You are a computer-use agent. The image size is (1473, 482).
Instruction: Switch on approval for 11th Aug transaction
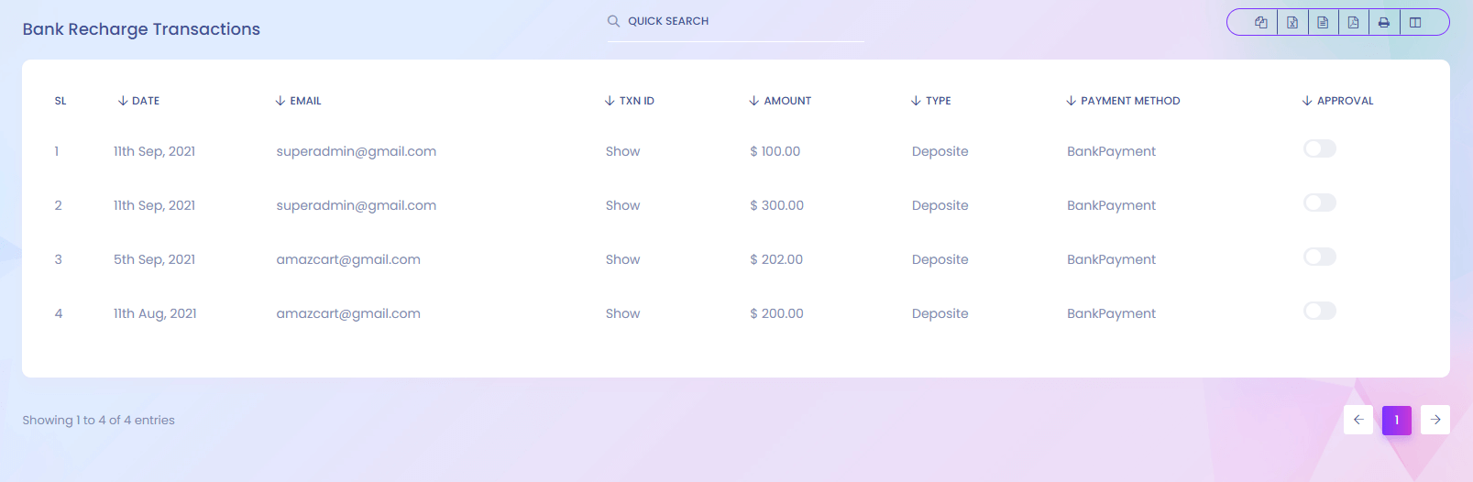(1319, 311)
